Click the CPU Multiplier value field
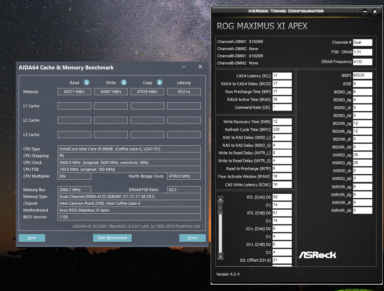The height and width of the screenshot is (291, 384). pos(74,176)
